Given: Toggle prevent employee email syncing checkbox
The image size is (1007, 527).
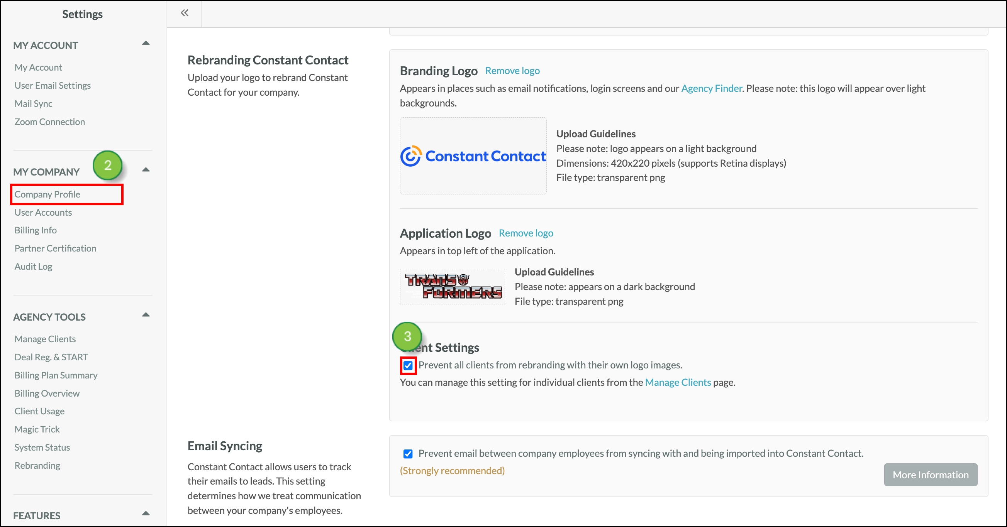Looking at the screenshot, I should pos(408,454).
